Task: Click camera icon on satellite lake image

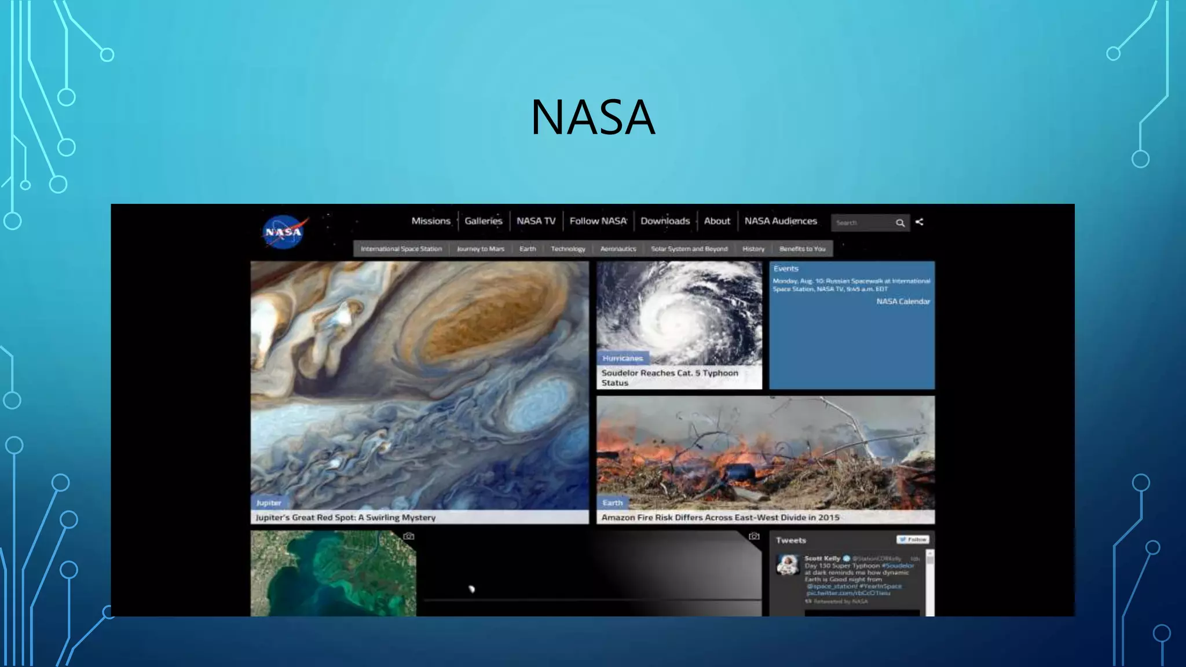Action: click(x=409, y=536)
